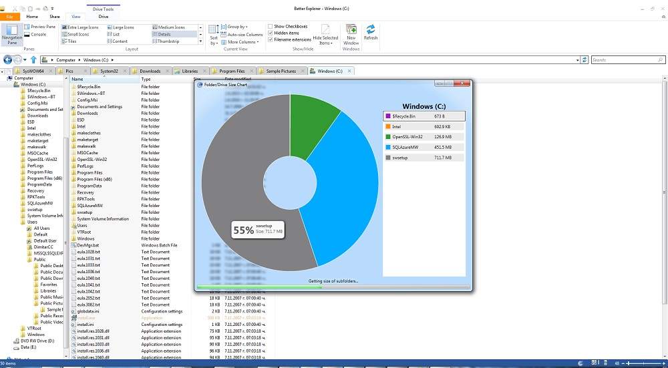The height and width of the screenshot is (368, 668).
Task: Click the Type column header
Action: 165,79
